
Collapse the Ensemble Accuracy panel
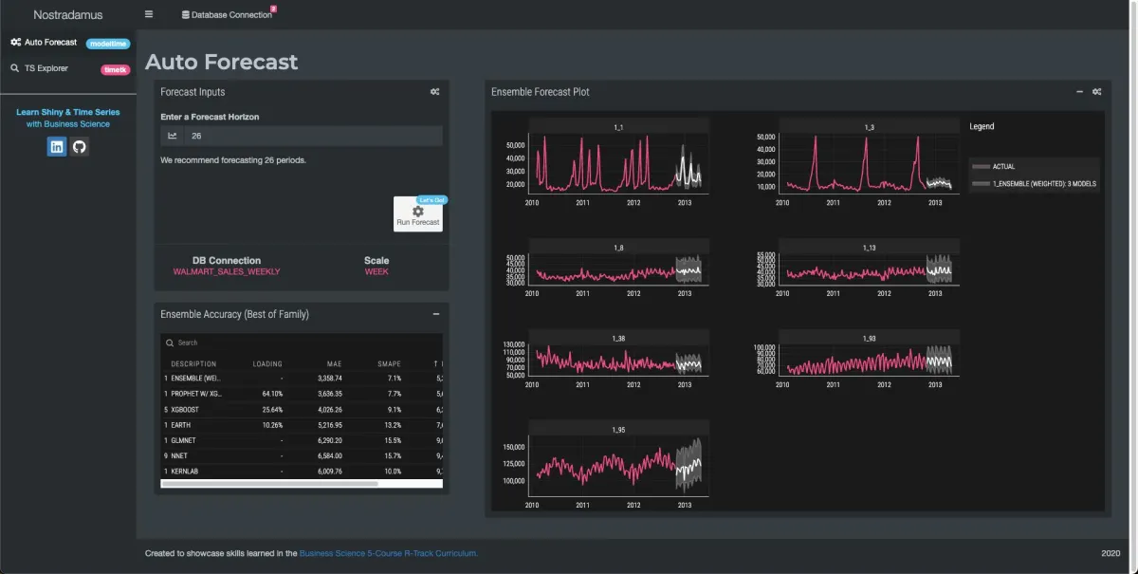click(x=435, y=314)
